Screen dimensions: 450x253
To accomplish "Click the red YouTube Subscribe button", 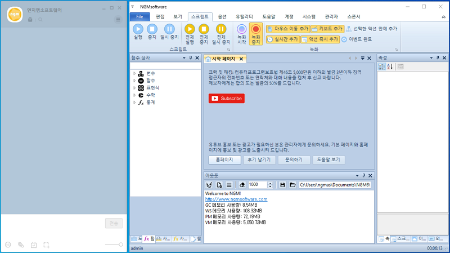I will pos(227,98).
